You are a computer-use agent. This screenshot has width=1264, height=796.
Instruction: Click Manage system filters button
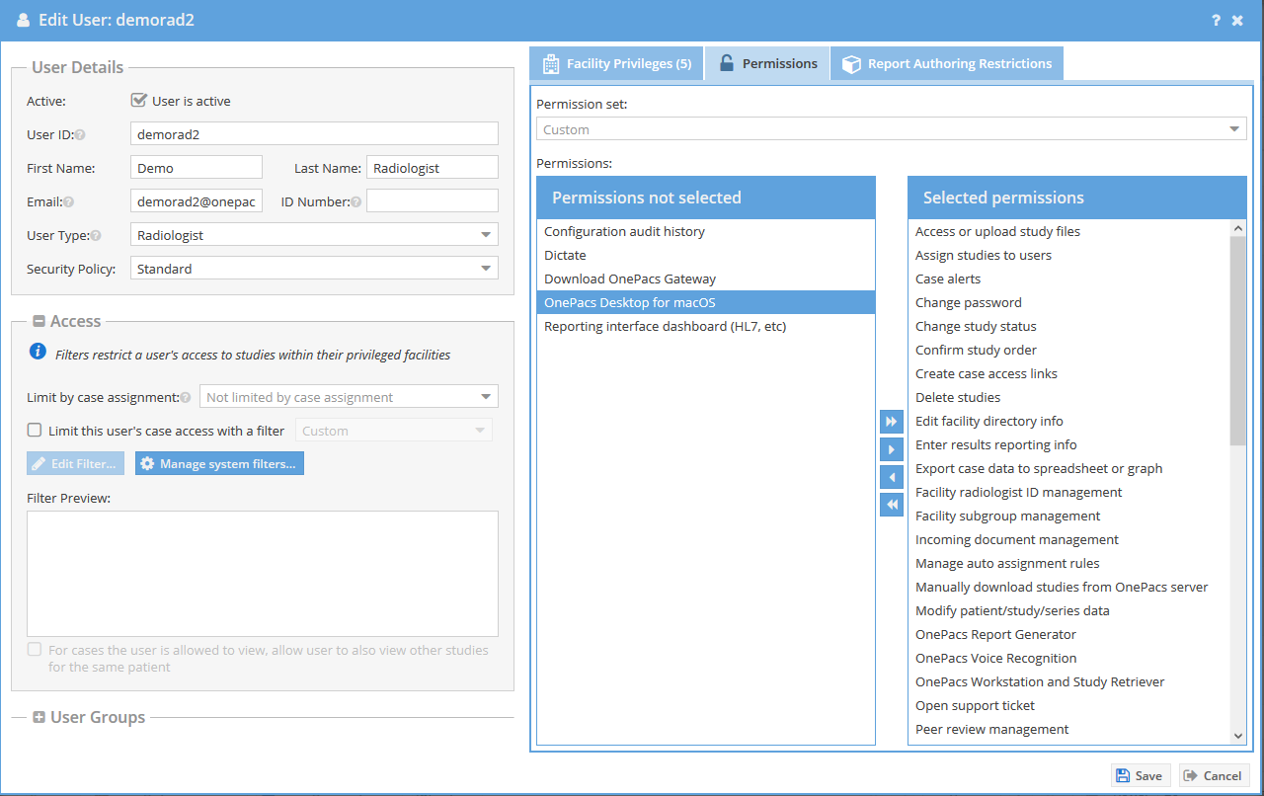click(x=219, y=463)
